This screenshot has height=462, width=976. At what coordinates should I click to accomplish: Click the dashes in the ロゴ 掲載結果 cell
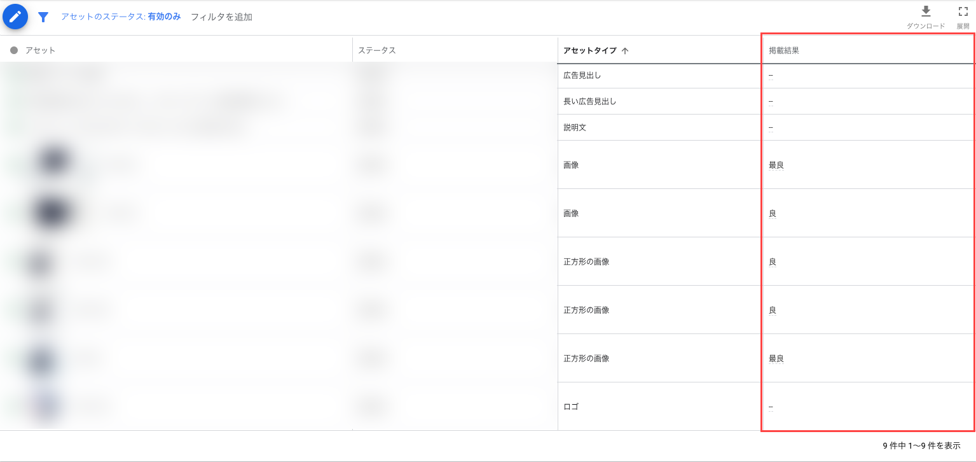click(x=771, y=407)
